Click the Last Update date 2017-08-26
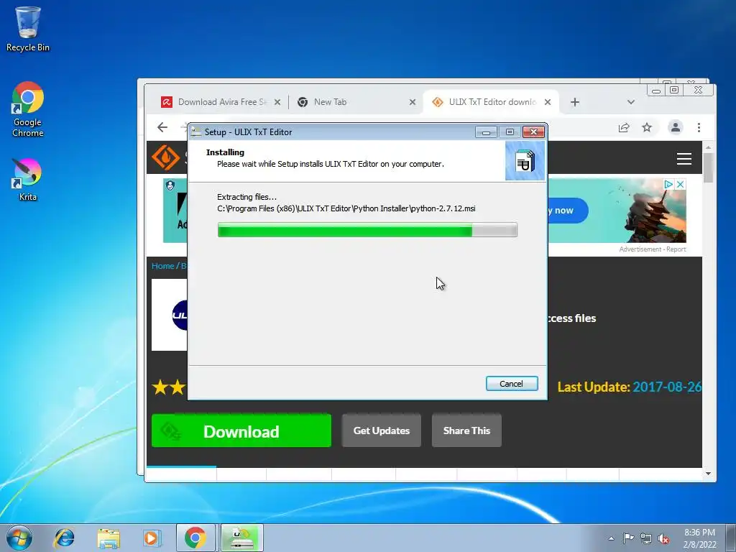 pos(666,387)
